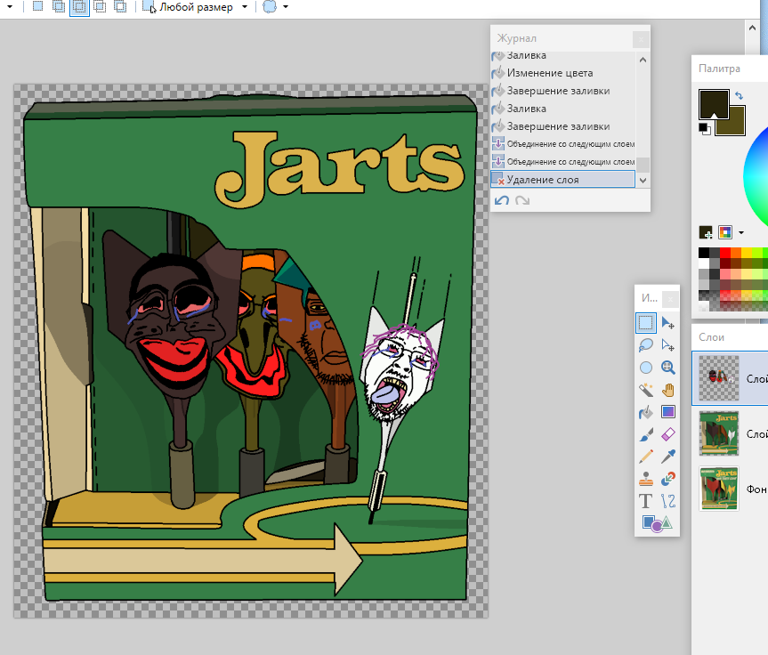
Task: Select the Magic Wand tool
Action: 646,390
